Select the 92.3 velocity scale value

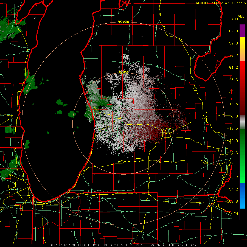(x=234, y=43)
